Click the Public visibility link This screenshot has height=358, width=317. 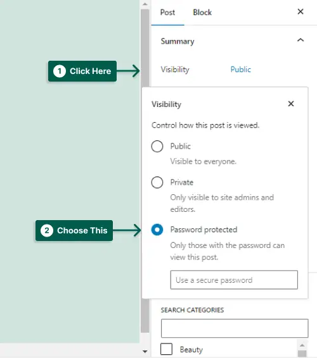tap(240, 70)
